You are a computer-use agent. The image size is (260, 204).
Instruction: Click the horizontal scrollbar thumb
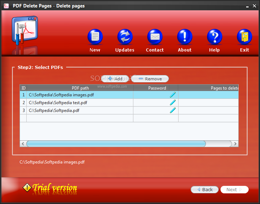coord(116,144)
